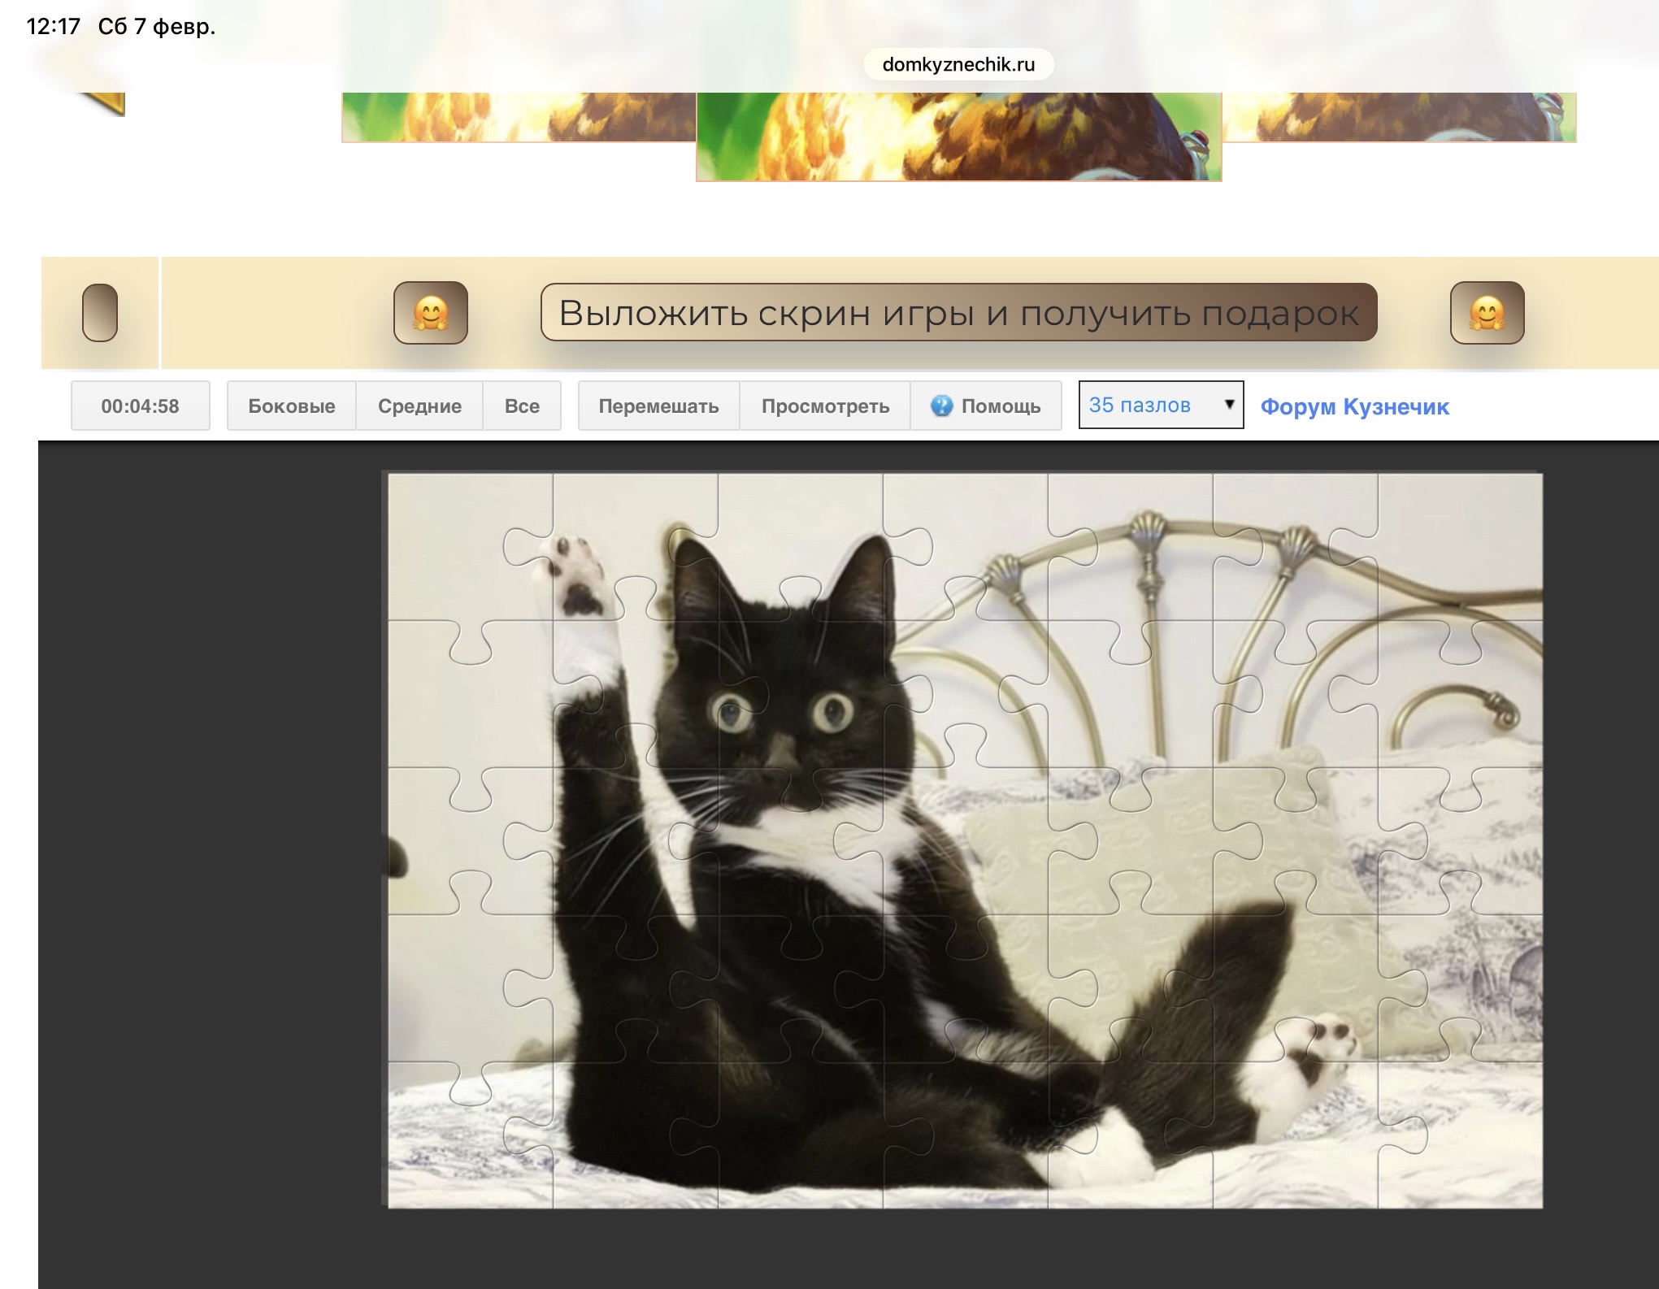Click the right hugging emoji button
Viewport: 1659px width, 1289px height.
1487,313
